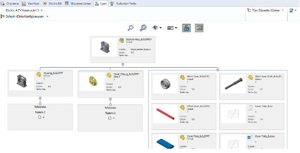
Task: Open the Önizleme tab
Action: tap(10, 4)
